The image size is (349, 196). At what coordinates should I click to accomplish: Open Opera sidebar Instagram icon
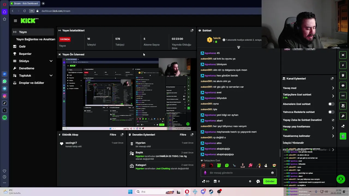4,96
